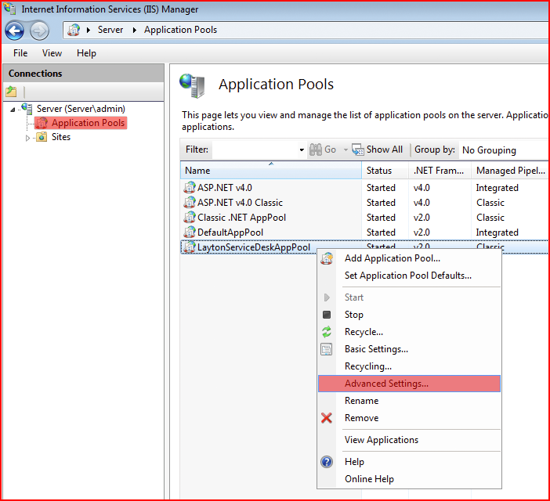Click Integrated cell in DefaultAppPool row
The width and height of the screenshot is (550, 501).
[x=497, y=232]
